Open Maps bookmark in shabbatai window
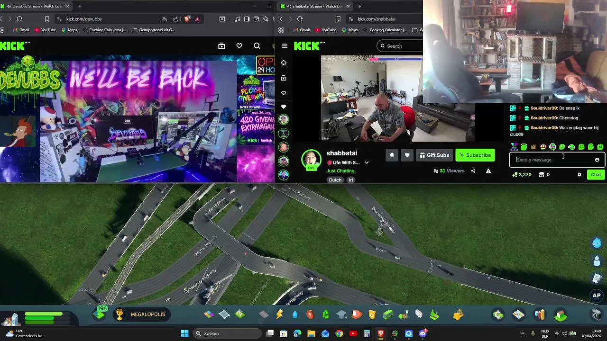The image size is (607, 341). (349, 30)
